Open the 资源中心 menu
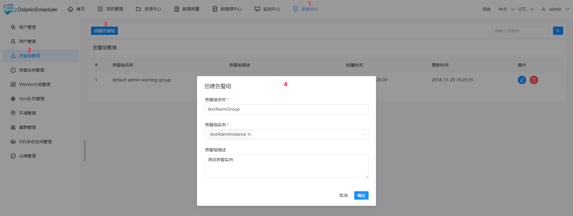 click(x=149, y=9)
